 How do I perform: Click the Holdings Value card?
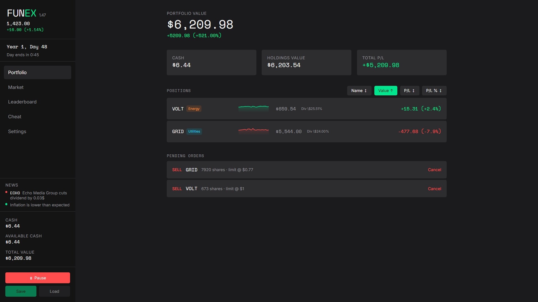307,62
